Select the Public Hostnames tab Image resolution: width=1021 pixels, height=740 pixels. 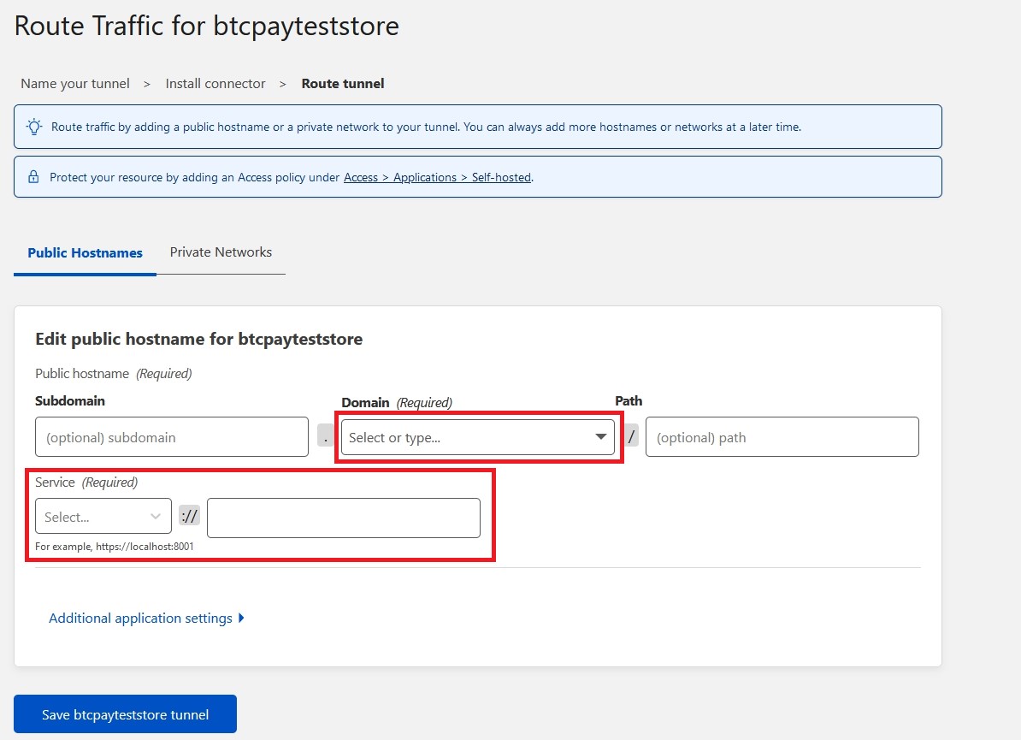coord(85,252)
